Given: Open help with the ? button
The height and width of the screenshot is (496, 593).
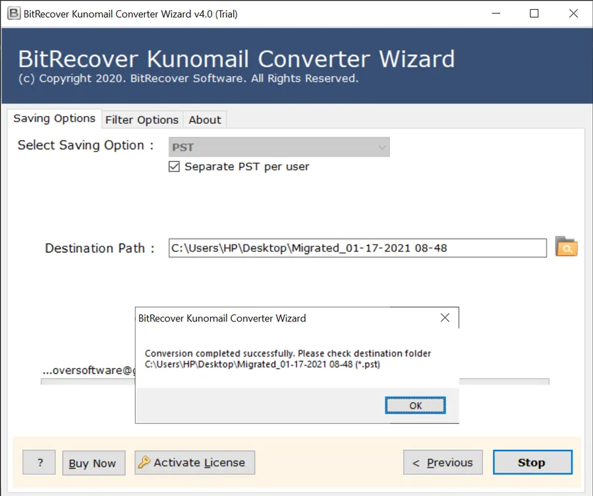Looking at the screenshot, I should click(39, 462).
